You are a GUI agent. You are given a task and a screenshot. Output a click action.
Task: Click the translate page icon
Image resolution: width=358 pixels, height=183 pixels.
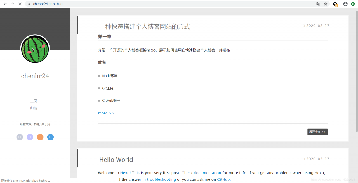(x=318, y=4)
